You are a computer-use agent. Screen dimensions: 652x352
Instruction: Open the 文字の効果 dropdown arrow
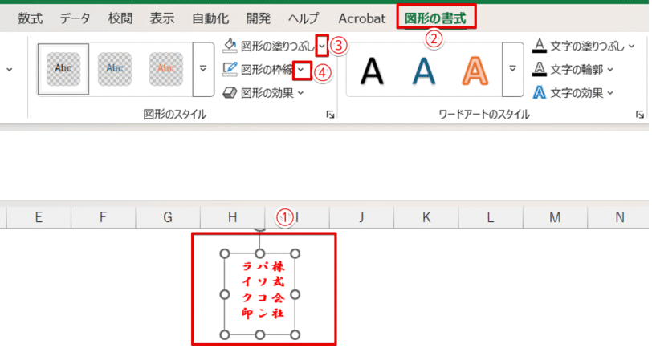coord(610,93)
